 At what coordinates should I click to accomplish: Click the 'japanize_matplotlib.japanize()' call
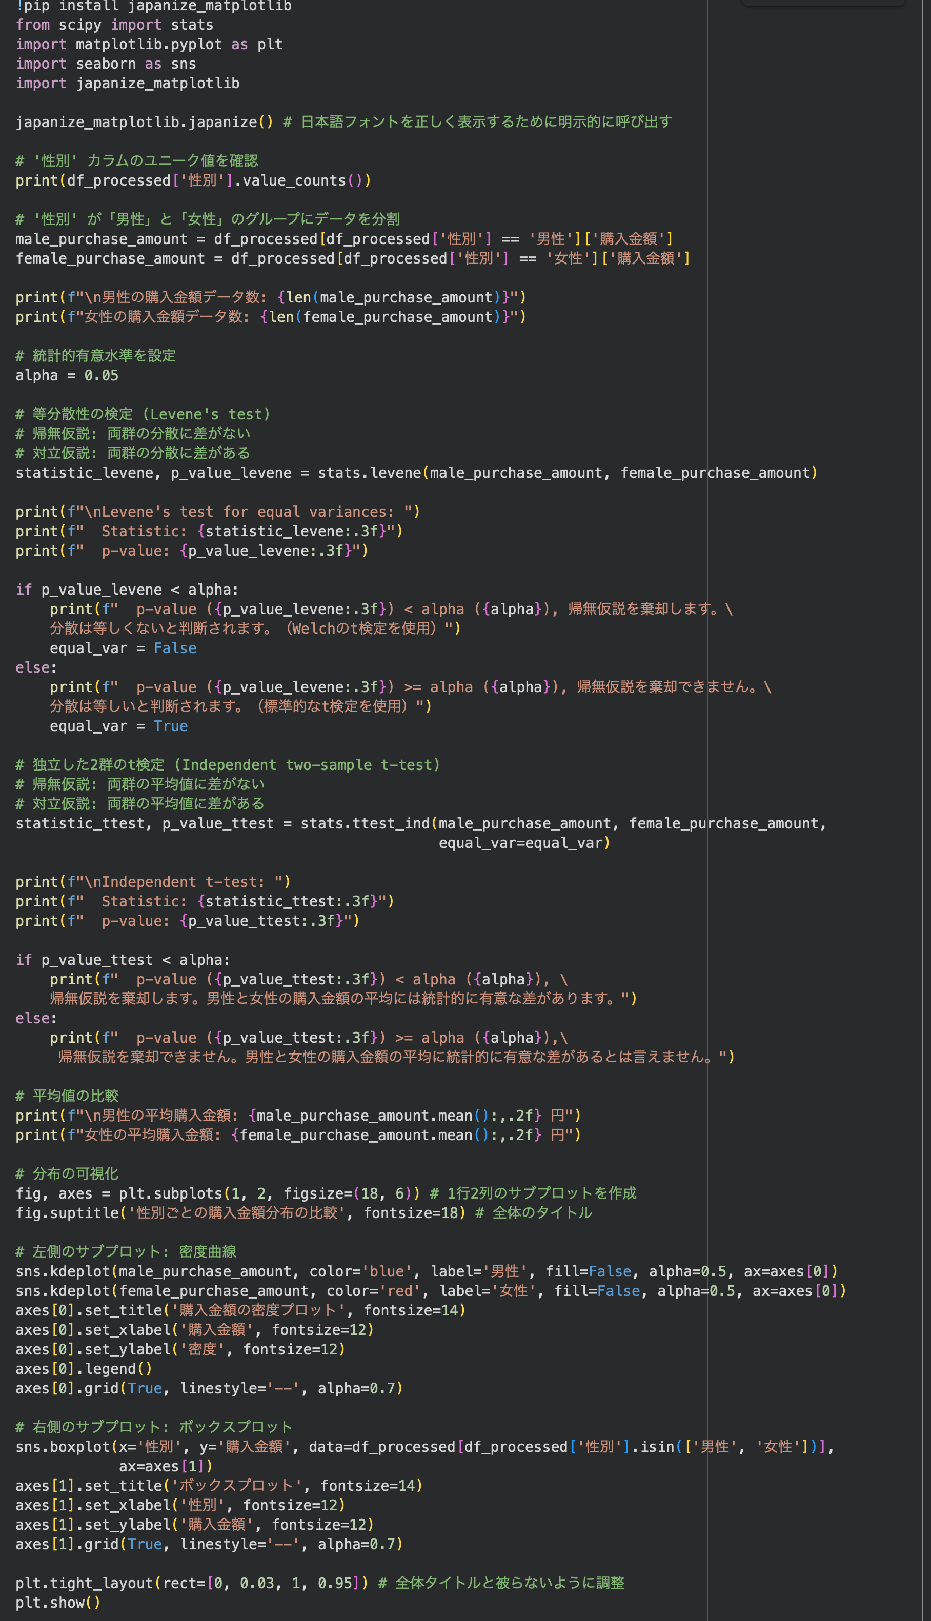tap(144, 122)
